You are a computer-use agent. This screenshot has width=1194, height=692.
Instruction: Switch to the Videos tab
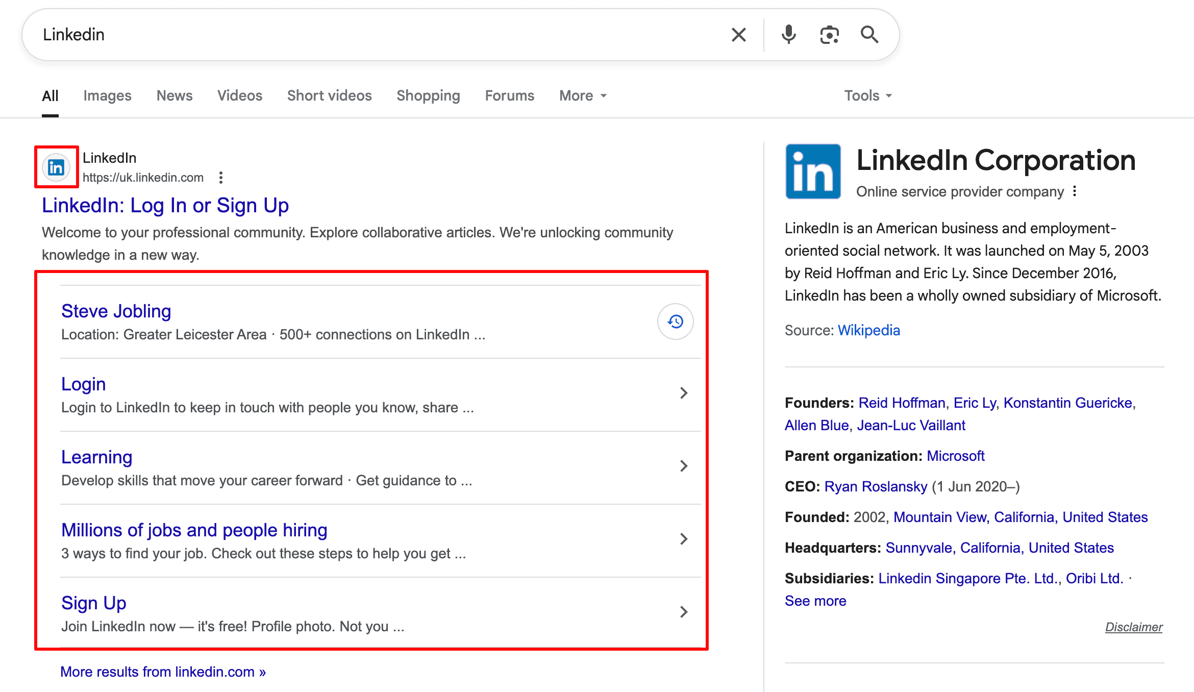(x=240, y=96)
